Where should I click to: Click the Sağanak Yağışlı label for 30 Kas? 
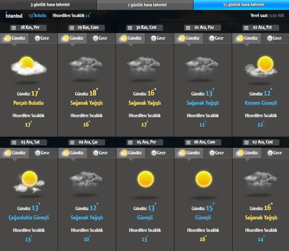(x=145, y=103)
